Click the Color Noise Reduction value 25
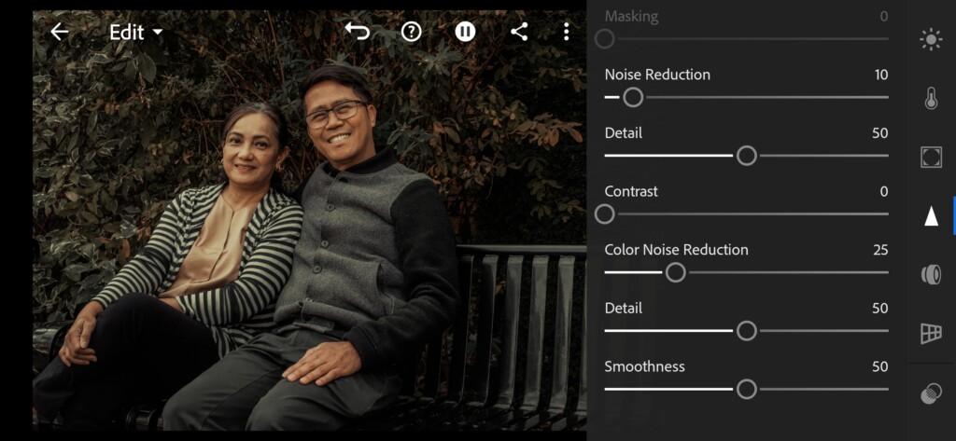The image size is (956, 441). pyautogui.click(x=880, y=250)
